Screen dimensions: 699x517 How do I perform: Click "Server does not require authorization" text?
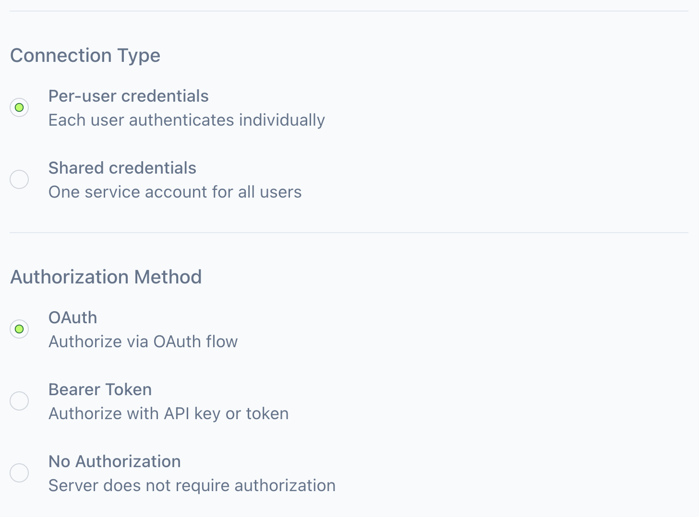click(192, 485)
